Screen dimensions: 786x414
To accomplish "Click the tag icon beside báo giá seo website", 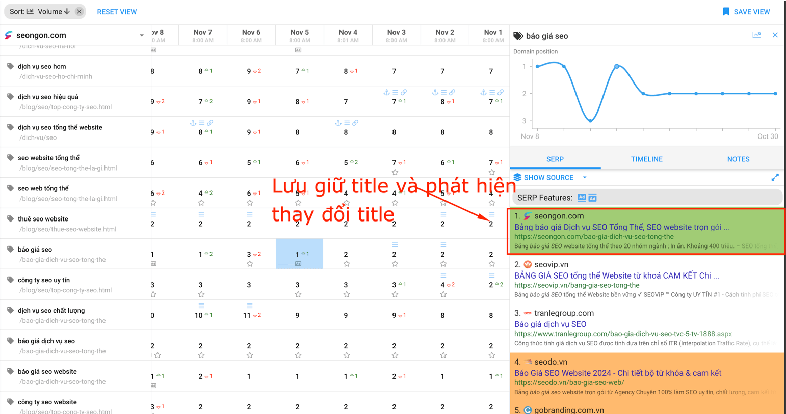I will tap(10, 371).
